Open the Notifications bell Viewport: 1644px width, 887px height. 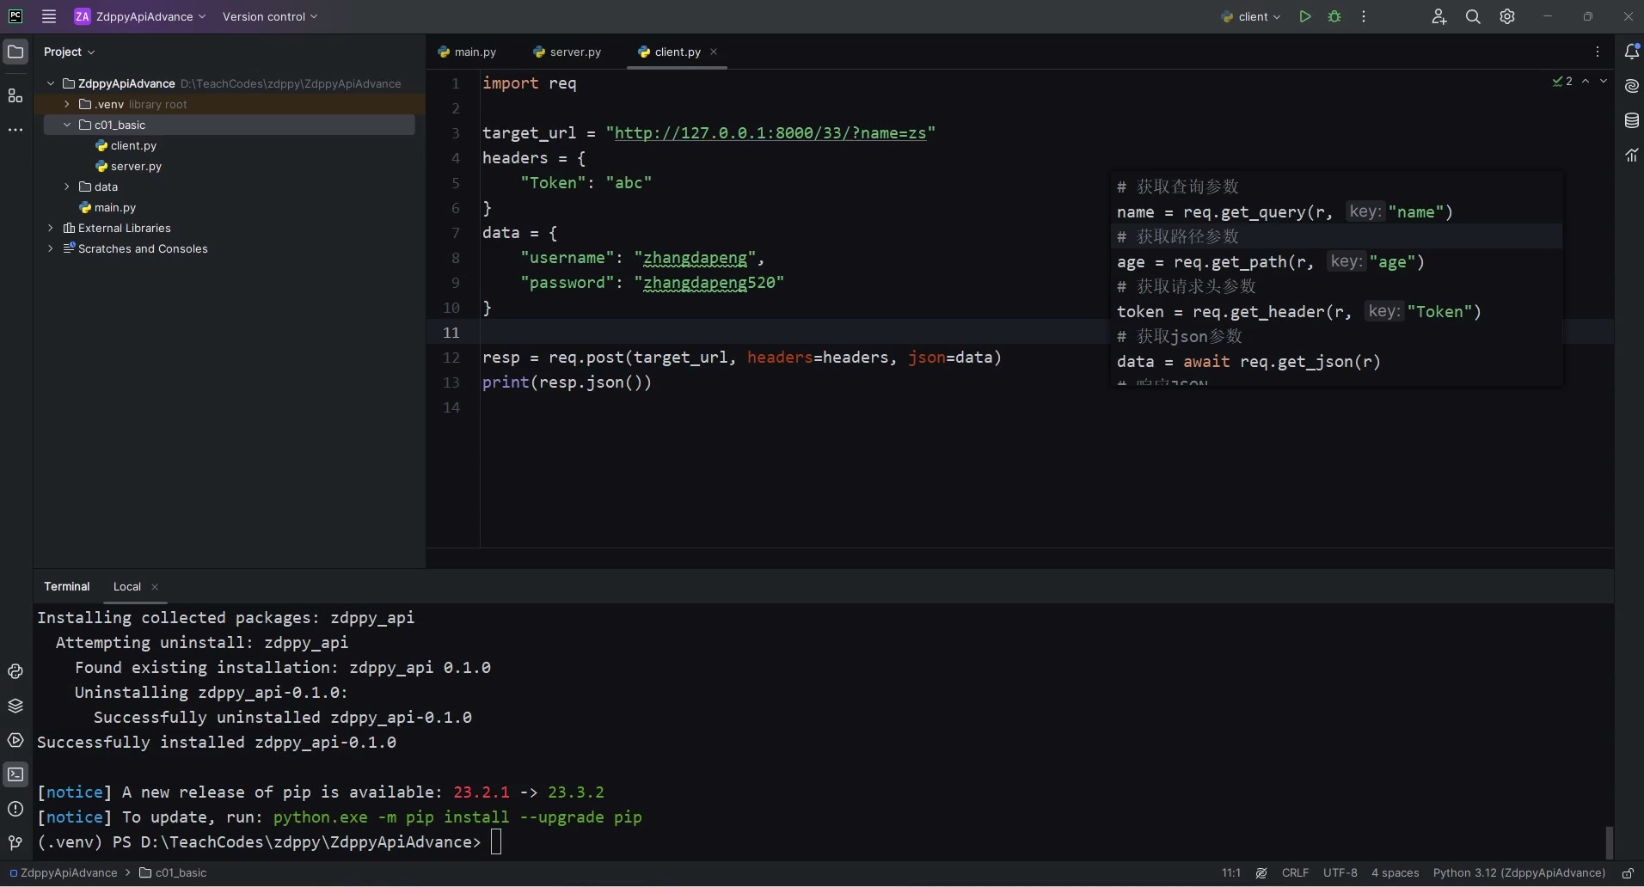(x=1631, y=52)
